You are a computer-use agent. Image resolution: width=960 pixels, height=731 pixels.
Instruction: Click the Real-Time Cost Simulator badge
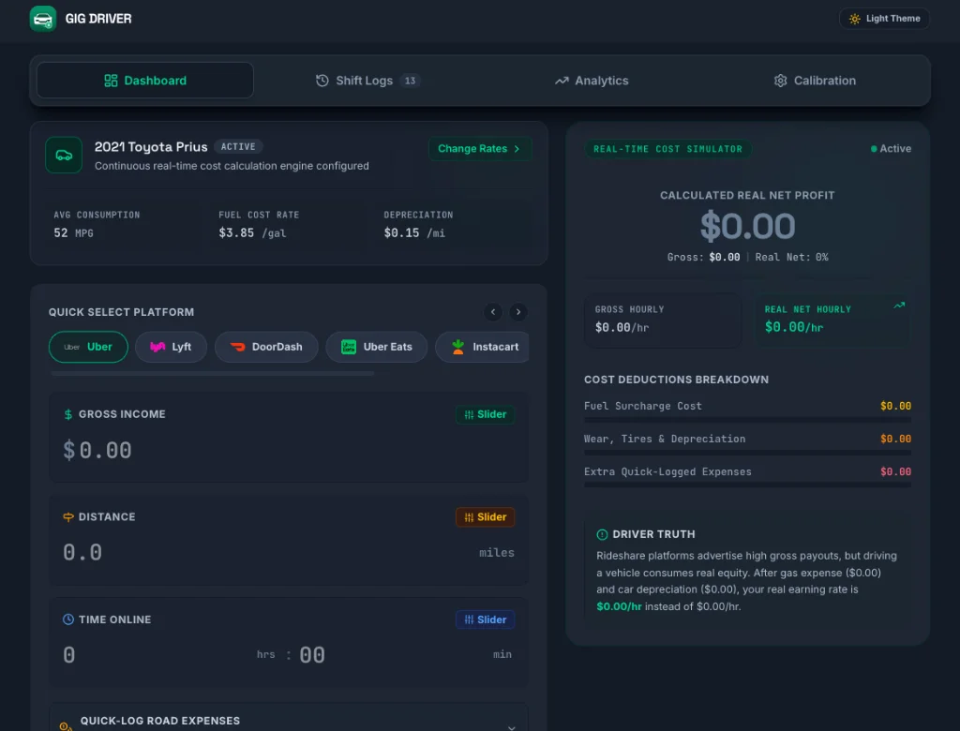tap(667, 149)
